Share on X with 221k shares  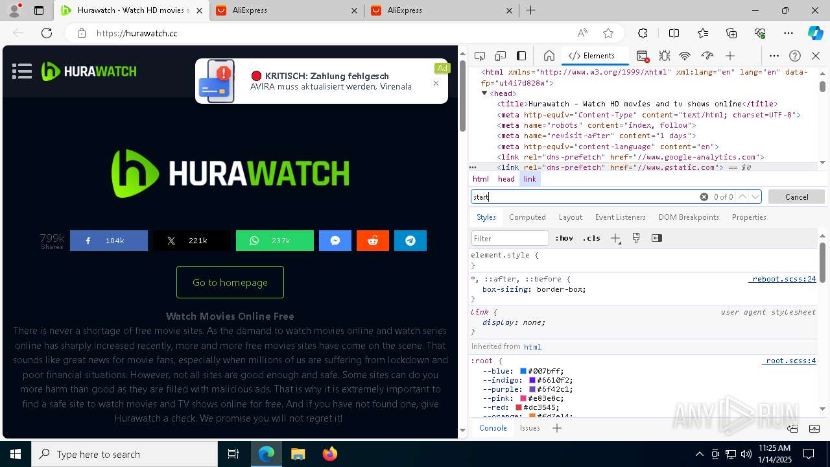[x=192, y=241]
